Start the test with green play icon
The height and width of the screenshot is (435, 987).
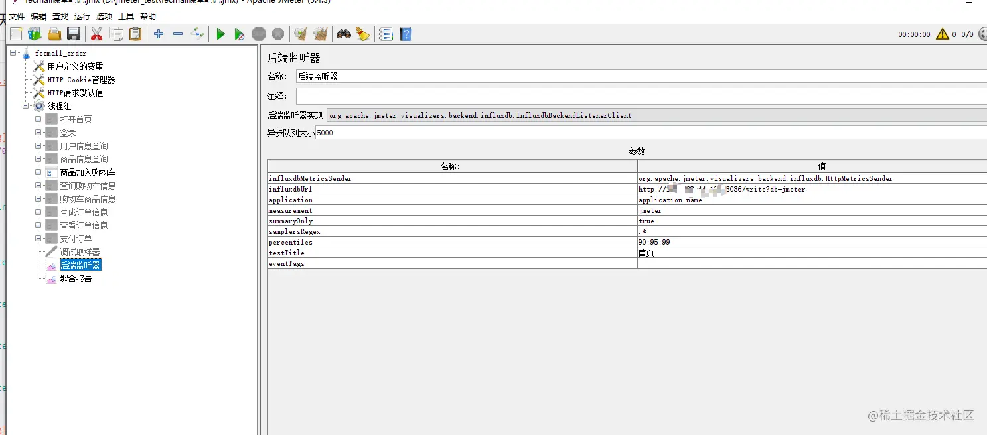click(x=221, y=34)
